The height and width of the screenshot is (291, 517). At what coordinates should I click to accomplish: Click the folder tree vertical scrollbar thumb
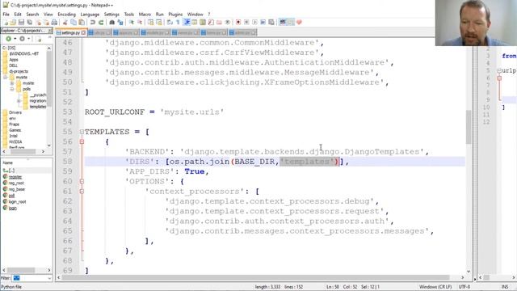click(49, 79)
